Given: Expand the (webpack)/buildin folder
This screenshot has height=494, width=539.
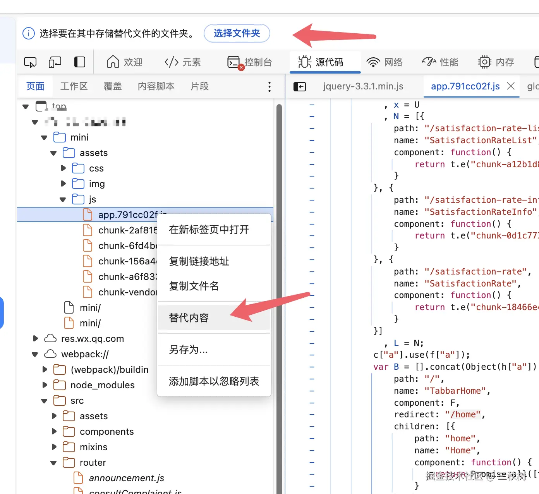Looking at the screenshot, I should [x=45, y=369].
